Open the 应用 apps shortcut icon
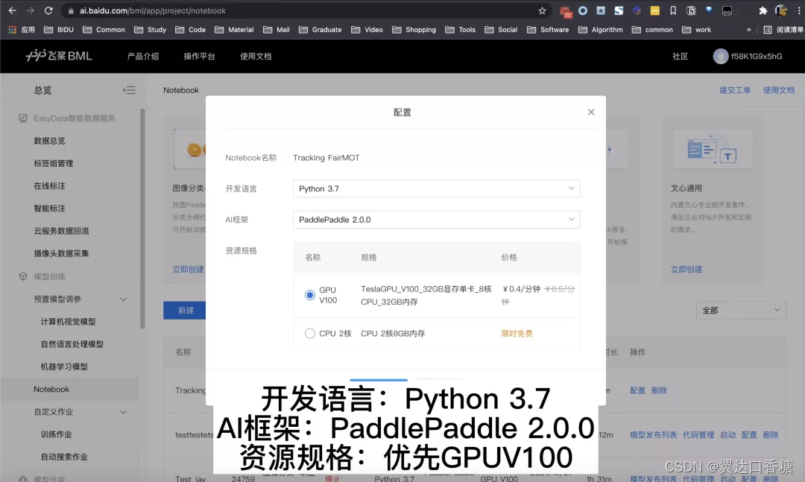The height and width of the screenshot is (482, 805). [12, 30]
